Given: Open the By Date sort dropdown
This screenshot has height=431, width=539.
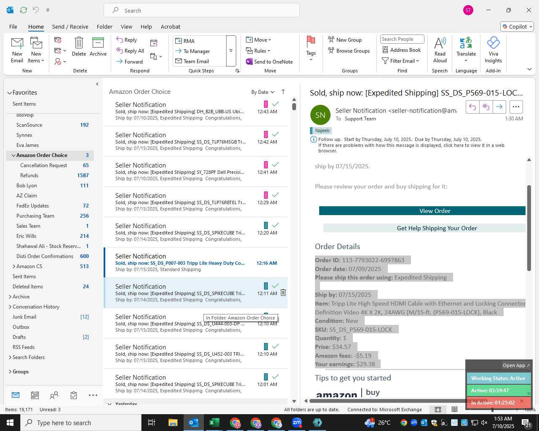Looking at the screenshot, I should [x=263, y=92].
